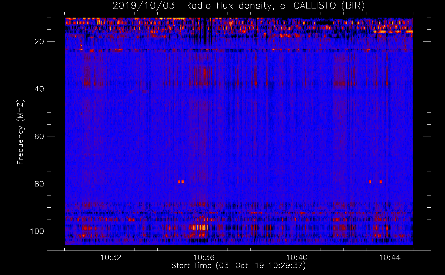Click the Start Time x-axis label
Image resolution: width=445 pixels, height=275 pixels.
[238, 266]
